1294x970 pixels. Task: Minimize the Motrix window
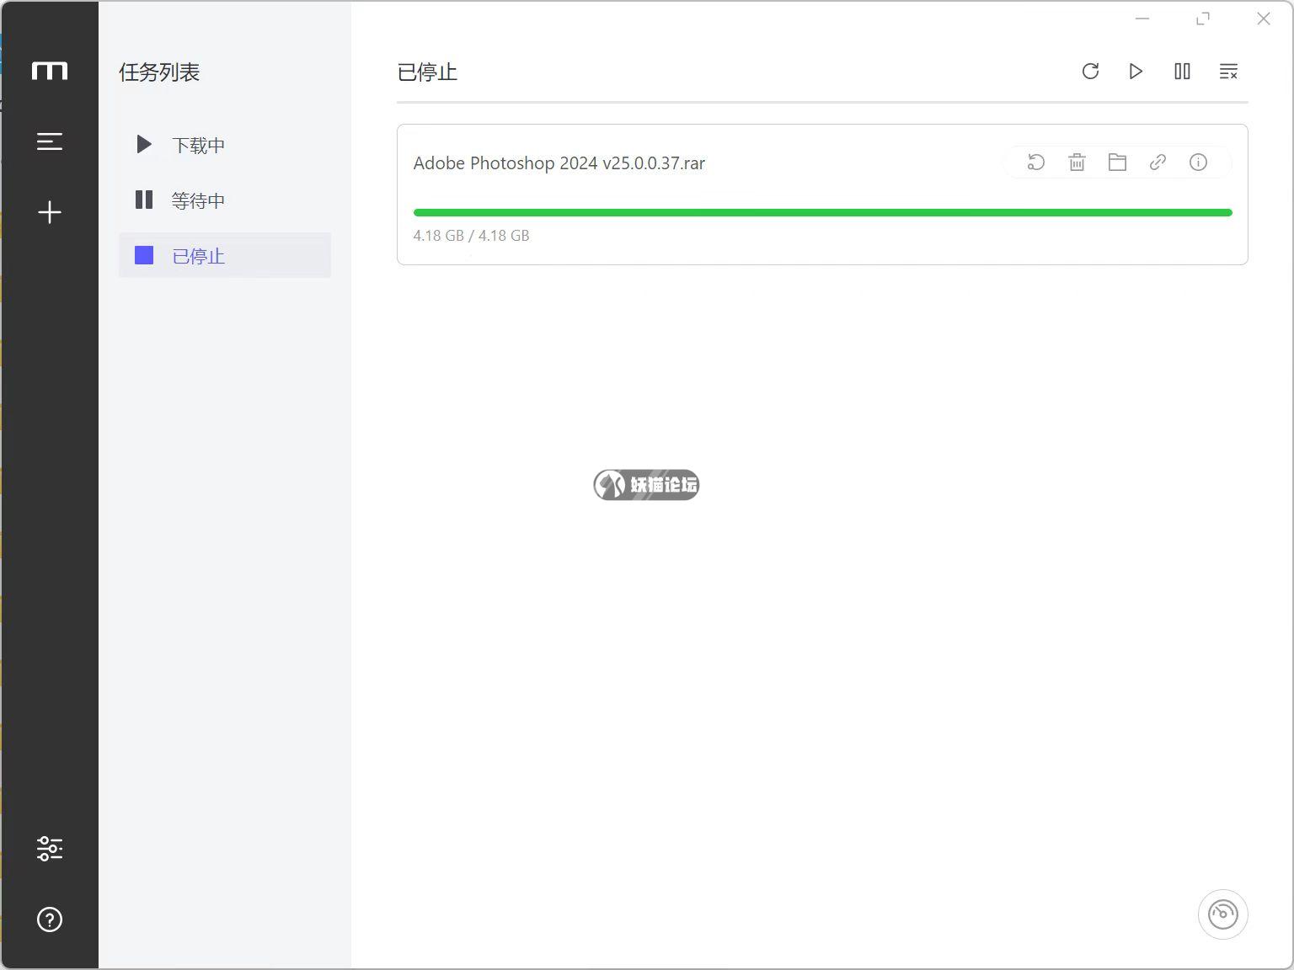(x=1142, y=19)
